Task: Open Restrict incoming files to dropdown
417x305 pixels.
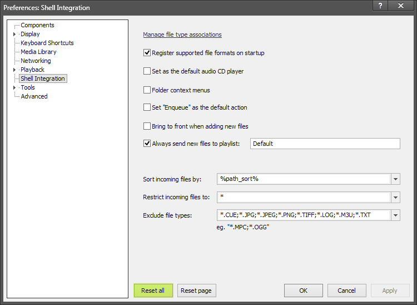Action: coord(395,197)
